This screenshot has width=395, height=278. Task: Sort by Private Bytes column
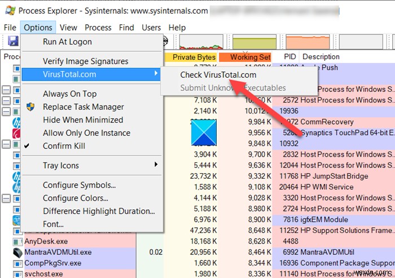pos(192,57)
